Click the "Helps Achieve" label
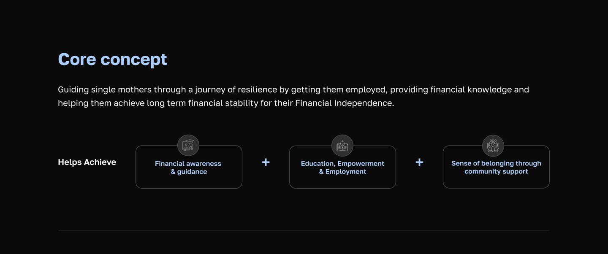This screenshot has height=254, width=608. (87, 162)
